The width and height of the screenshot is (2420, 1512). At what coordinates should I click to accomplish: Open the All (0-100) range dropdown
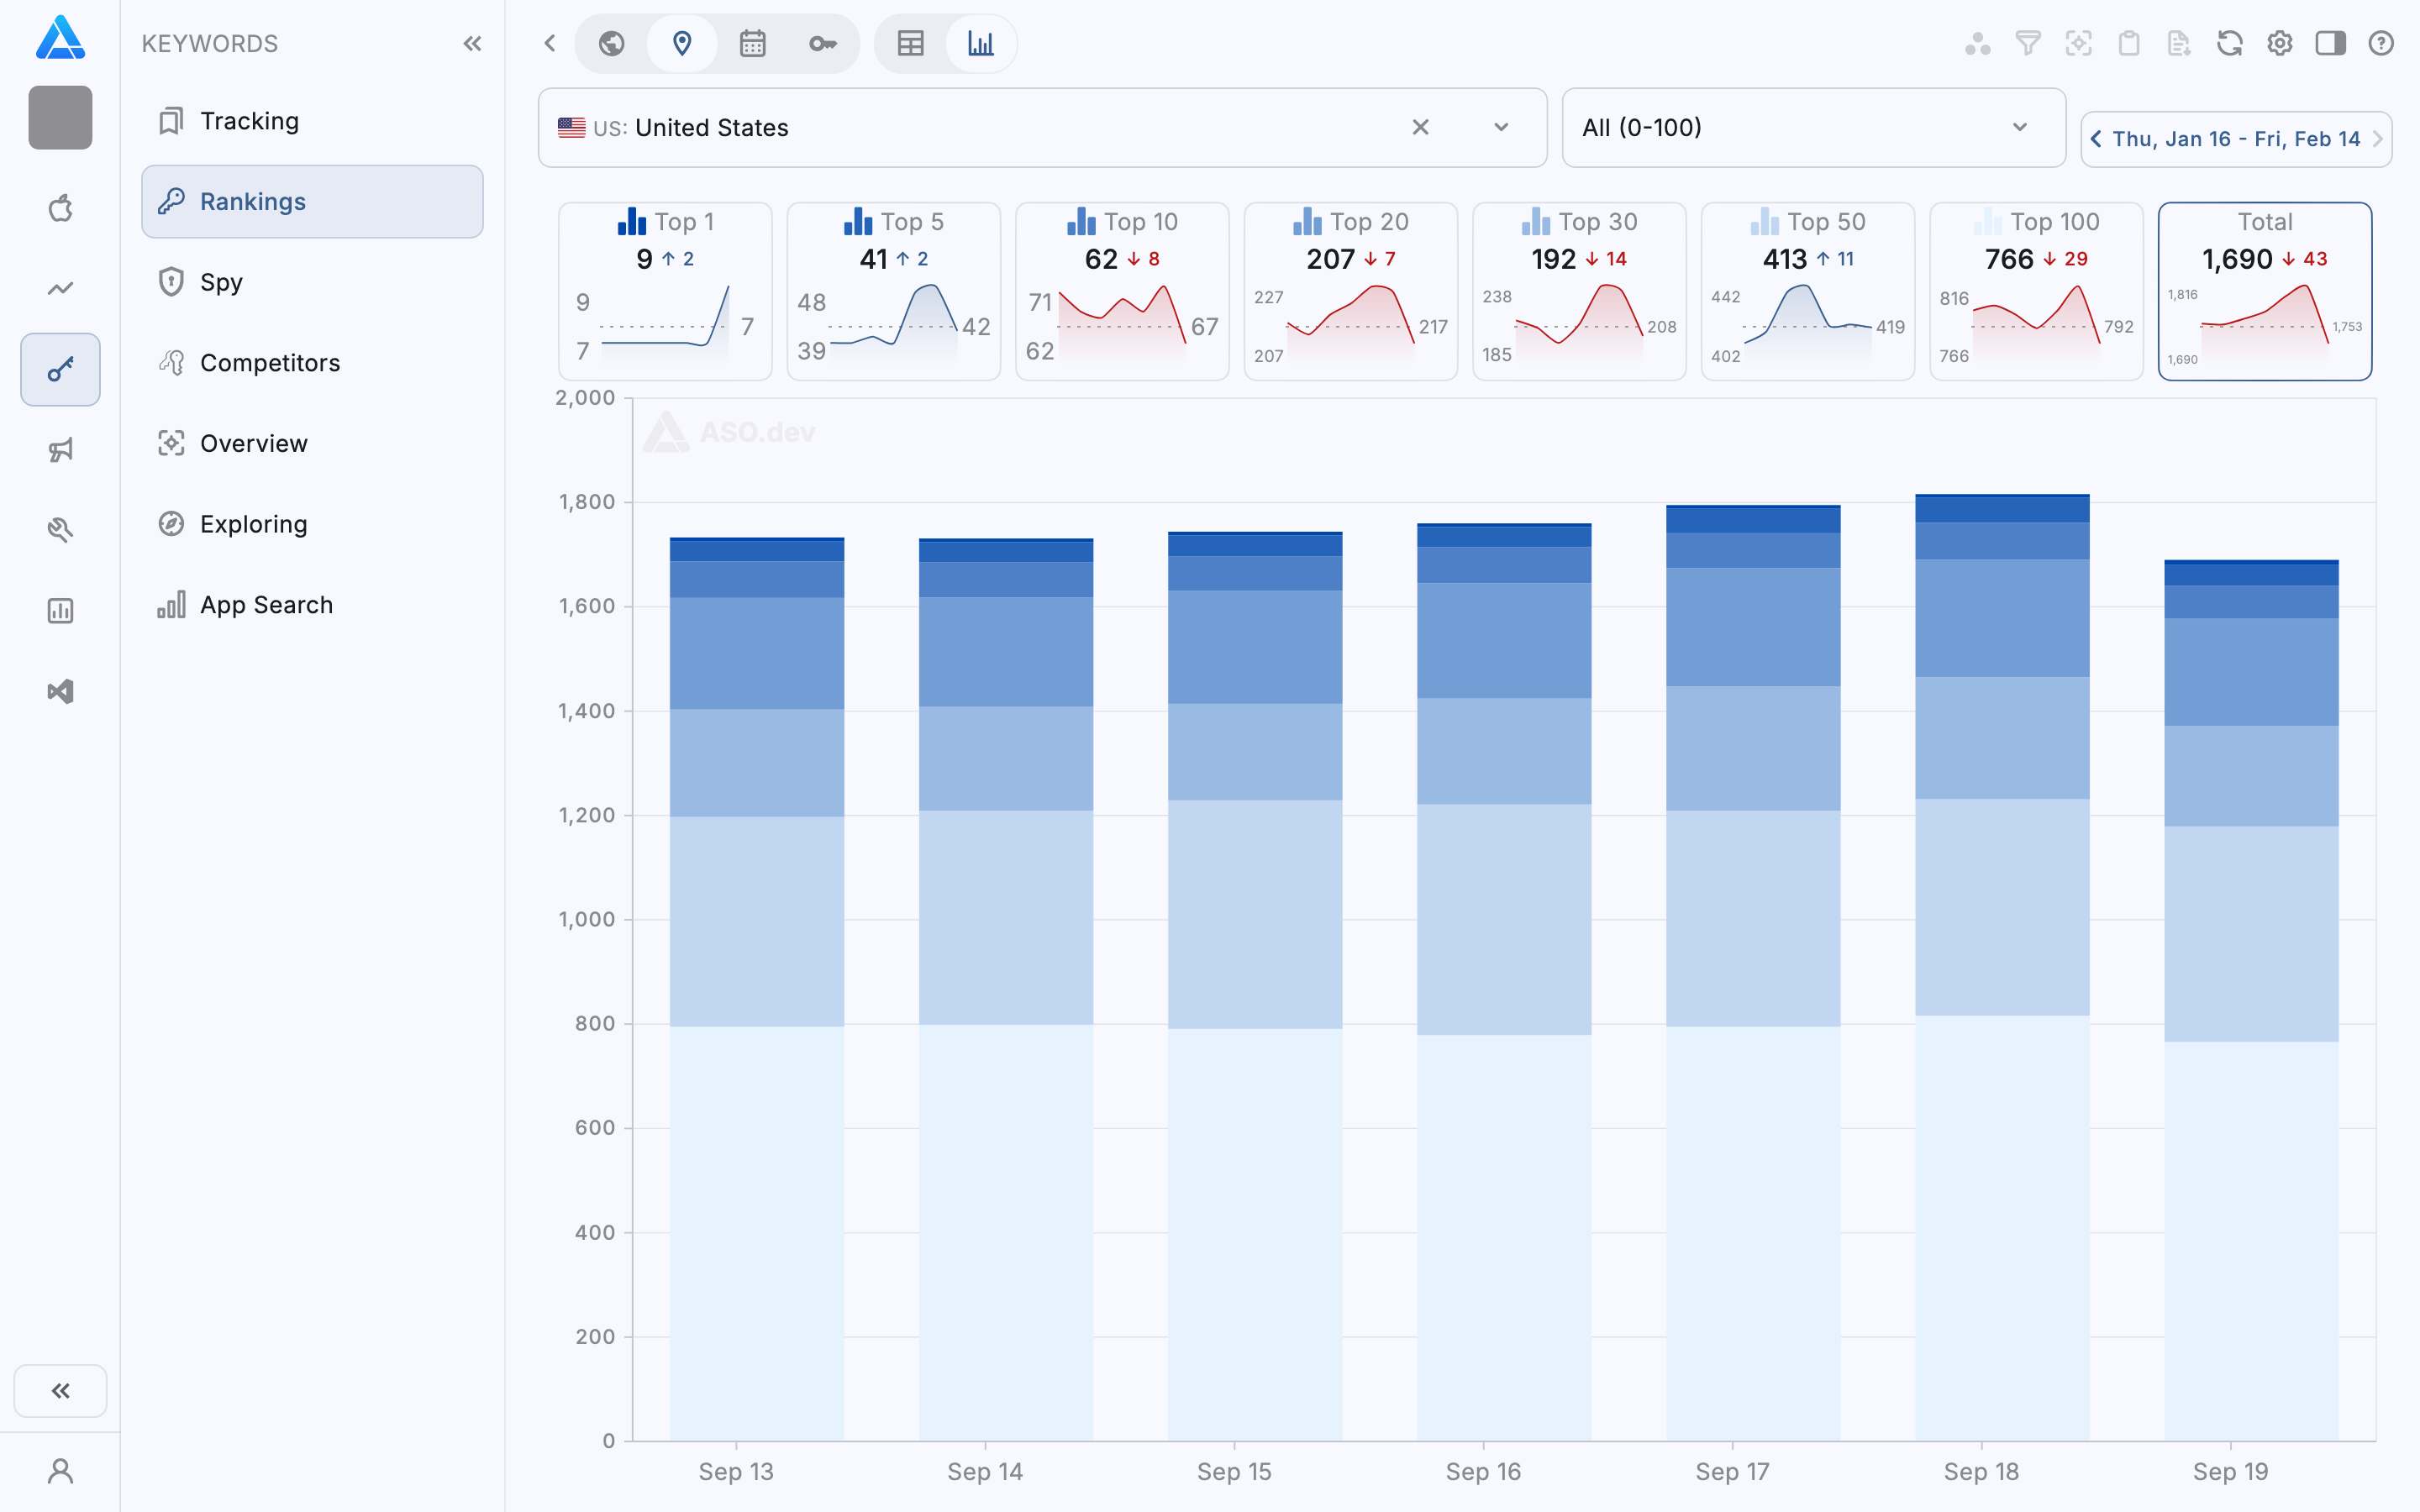1812,127
